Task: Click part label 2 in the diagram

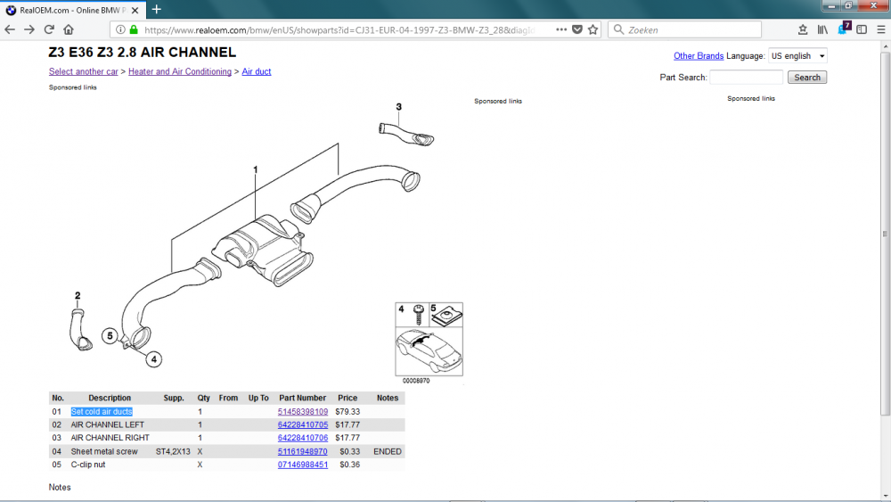Action: (x=78, y=296)
